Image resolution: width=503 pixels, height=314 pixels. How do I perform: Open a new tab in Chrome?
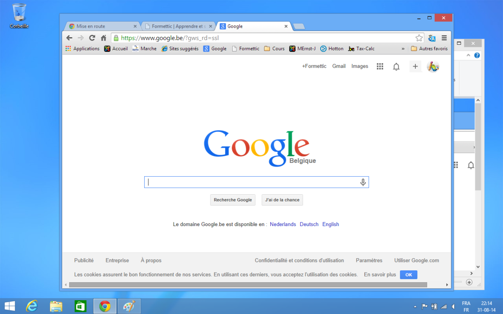299,27
